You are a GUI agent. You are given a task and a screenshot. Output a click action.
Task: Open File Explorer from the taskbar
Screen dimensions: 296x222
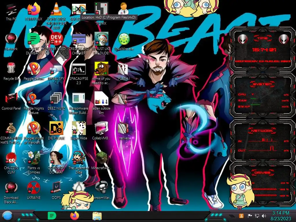[x=97, y=216]
